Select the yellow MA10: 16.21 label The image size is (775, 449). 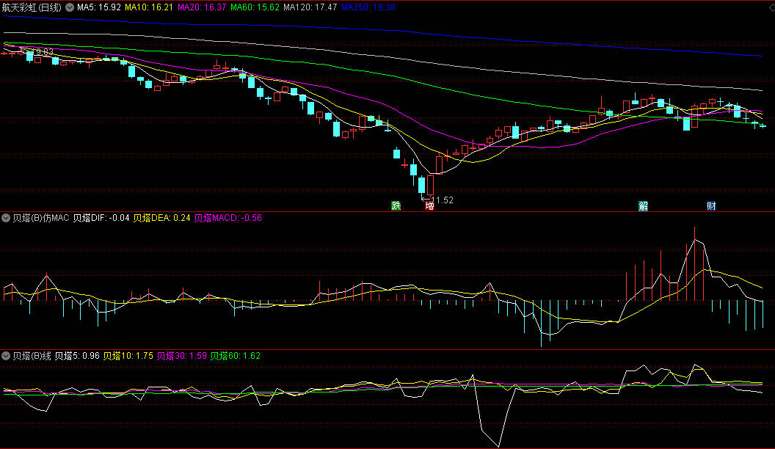(x=149, y=7)
